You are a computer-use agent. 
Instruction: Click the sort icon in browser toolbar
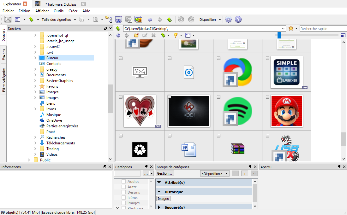(x=163, y=35)
